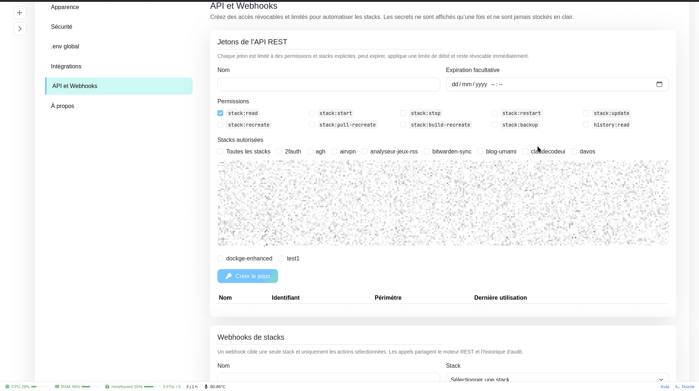Click the plus icon in left rail

[x=20, y=13]
